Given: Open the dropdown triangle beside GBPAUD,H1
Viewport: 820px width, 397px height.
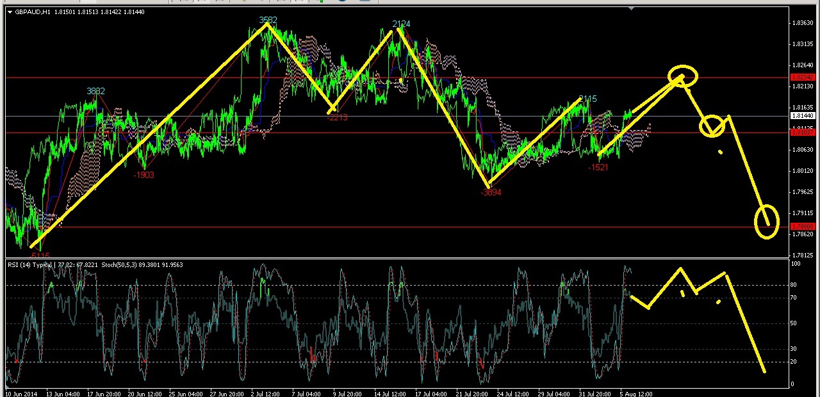Looking at the screenshot, I should [10, 12].
